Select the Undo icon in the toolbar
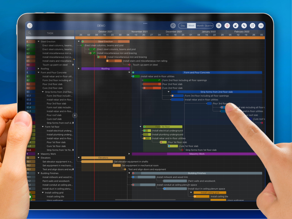This screenshot has height=219, width=292. [173, 25]
